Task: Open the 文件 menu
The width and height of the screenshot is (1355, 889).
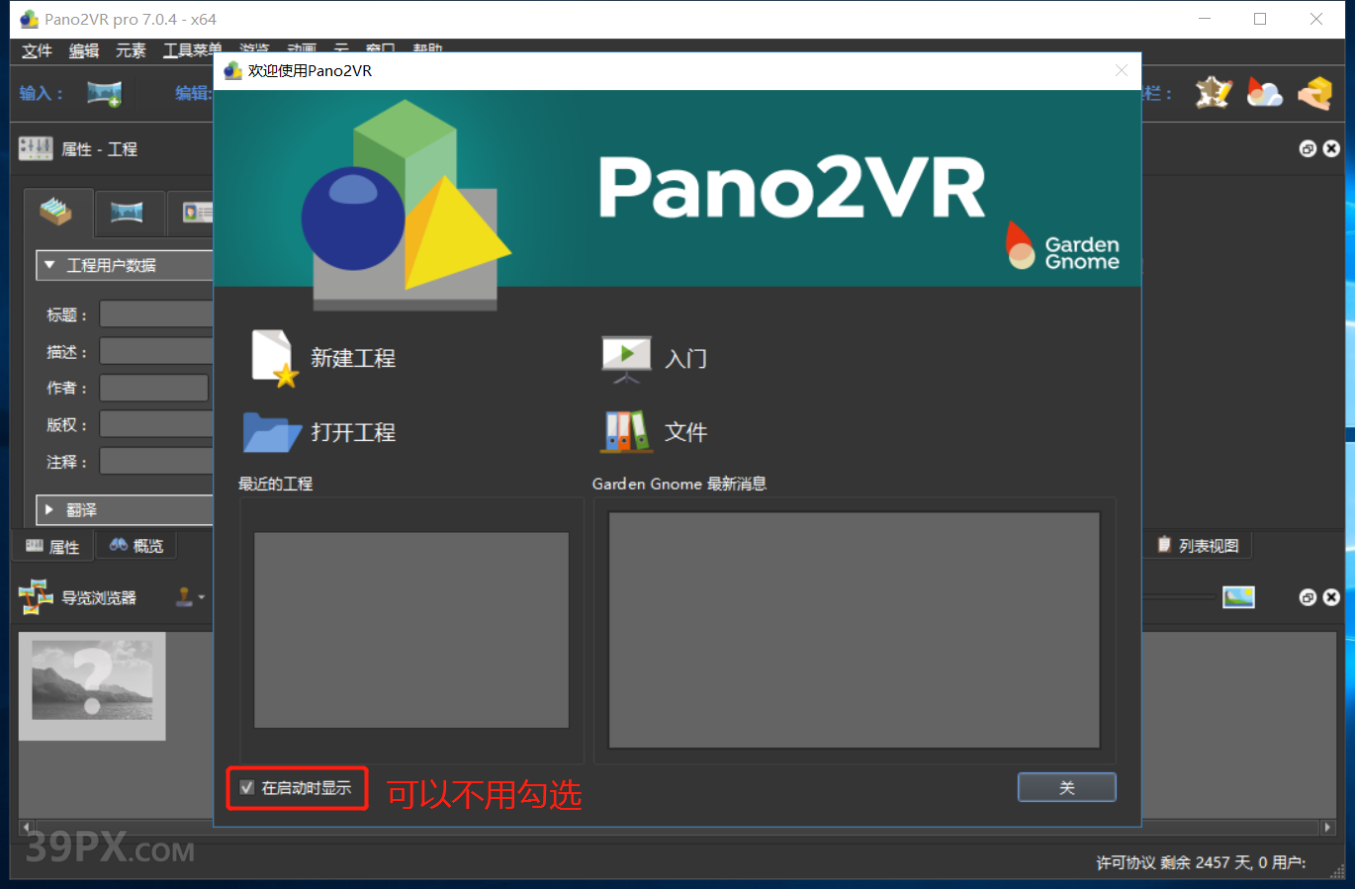Action: click(37, 50)
